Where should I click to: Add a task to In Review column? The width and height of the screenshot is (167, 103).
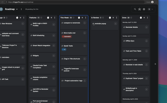[x=113, y=18]
